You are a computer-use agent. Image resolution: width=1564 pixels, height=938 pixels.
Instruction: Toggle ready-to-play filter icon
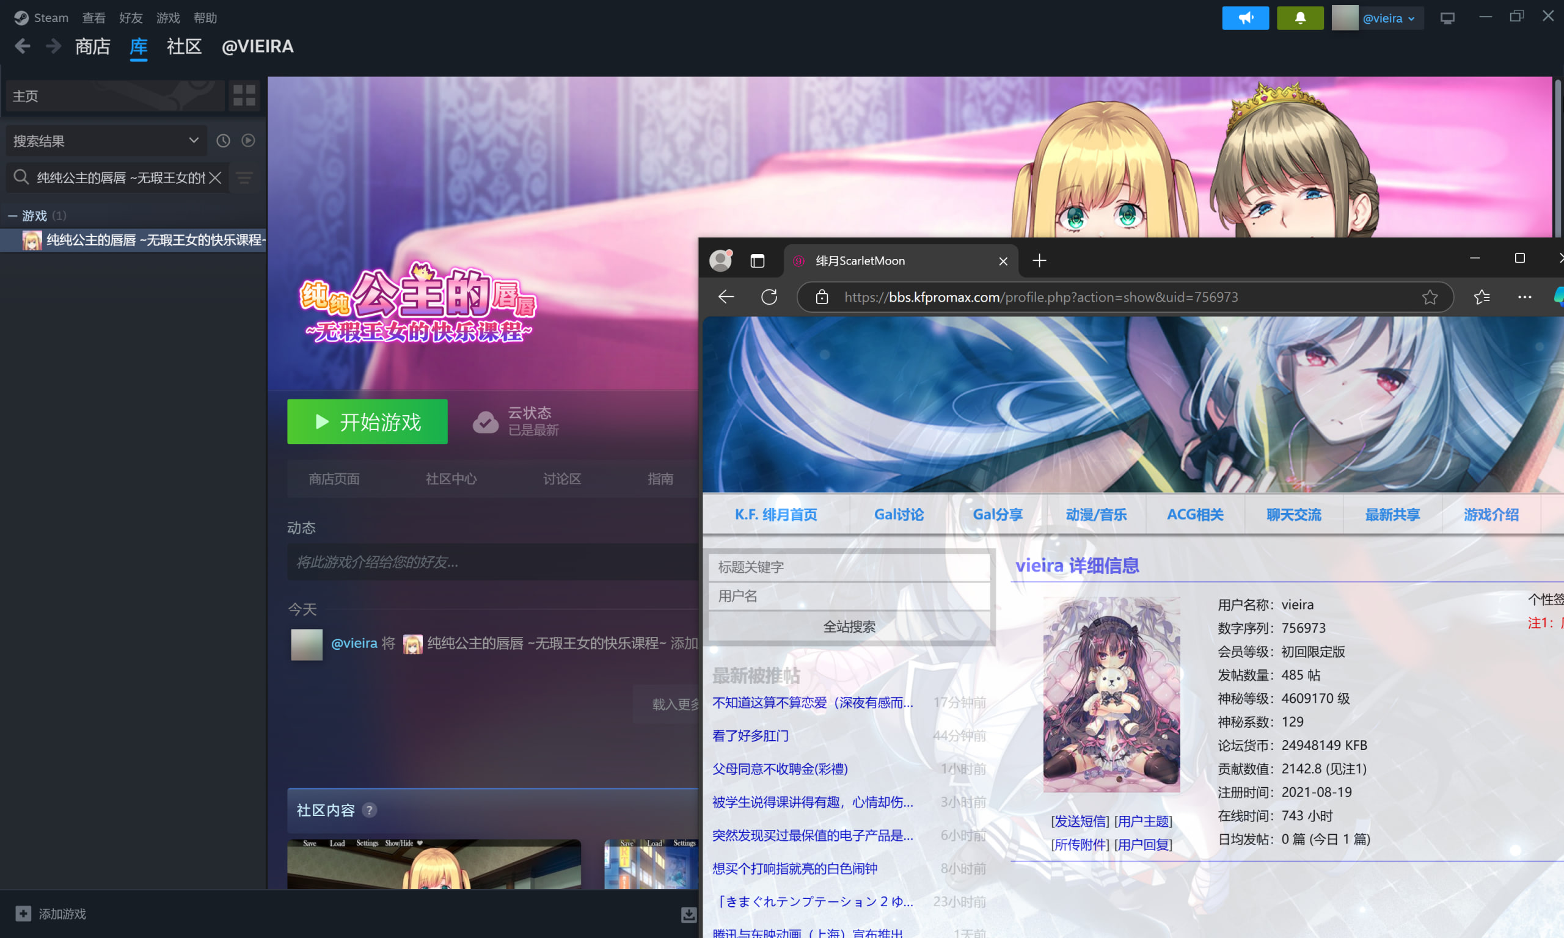point(249,140)
